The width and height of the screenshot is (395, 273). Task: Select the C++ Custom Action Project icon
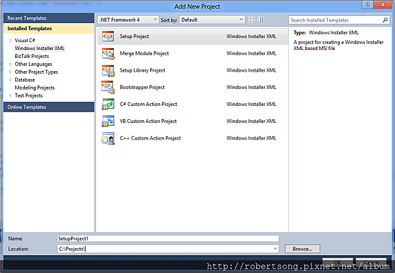tap(108, 138)
